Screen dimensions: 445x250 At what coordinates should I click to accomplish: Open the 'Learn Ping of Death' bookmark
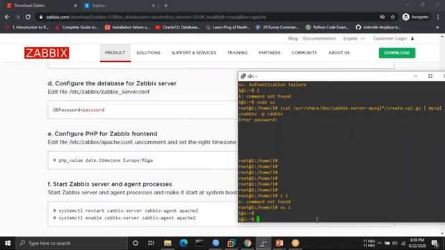click(x=228, y=27)
